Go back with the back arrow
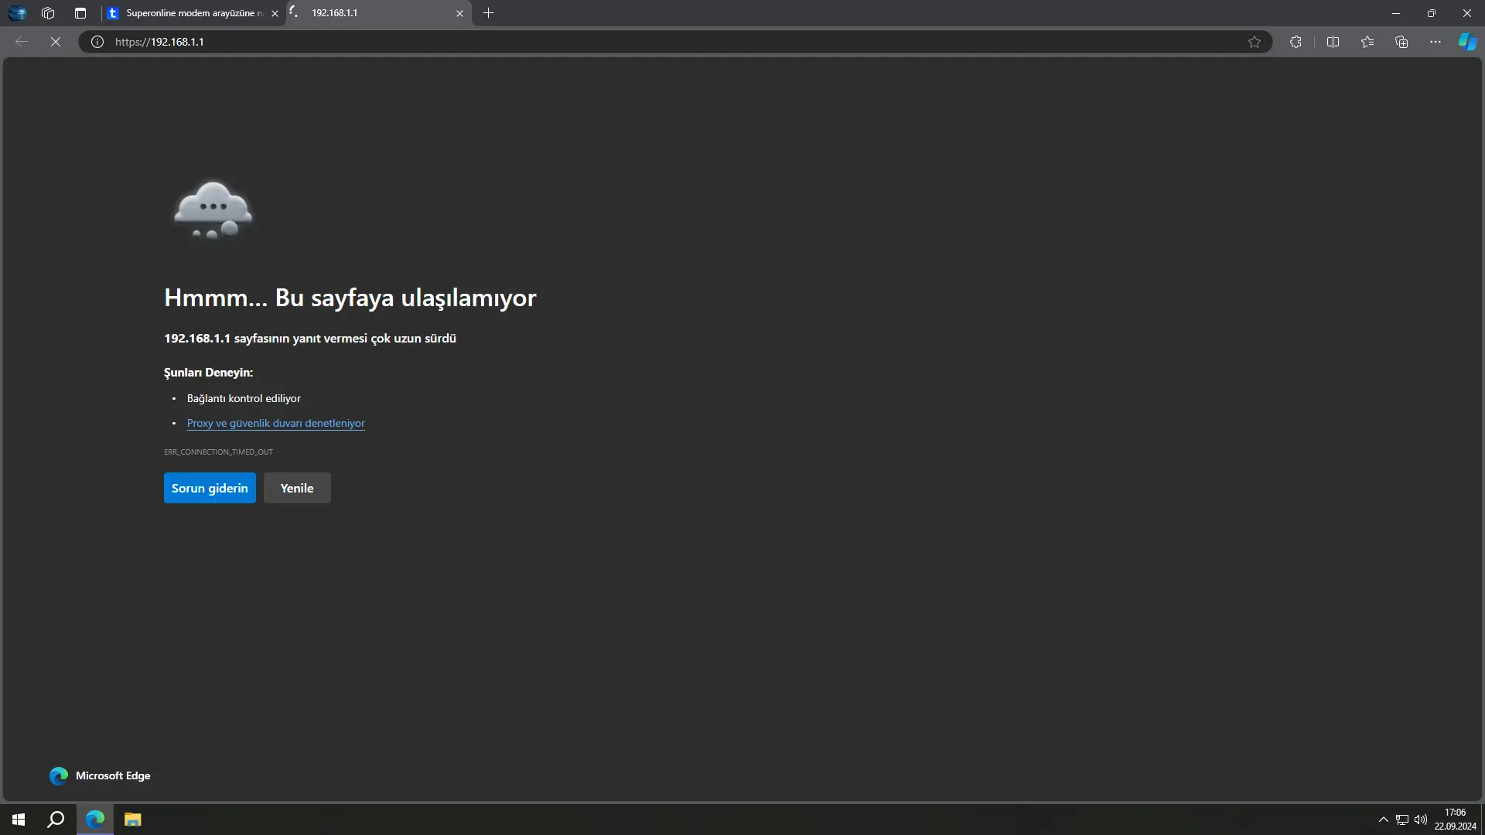1485x835 pixels. point(22,42)
